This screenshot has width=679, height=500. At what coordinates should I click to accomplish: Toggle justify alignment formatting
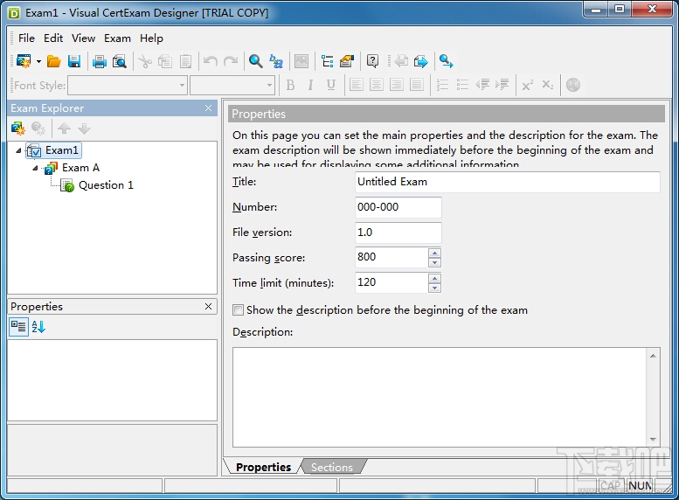417,85
